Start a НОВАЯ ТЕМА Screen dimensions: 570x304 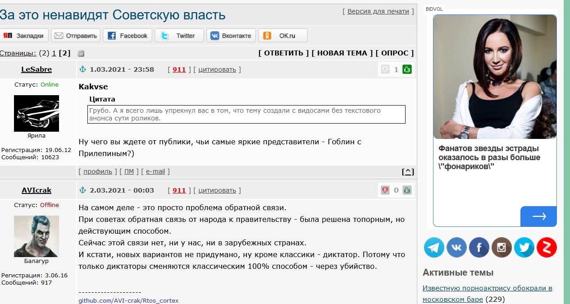(342, 53)
